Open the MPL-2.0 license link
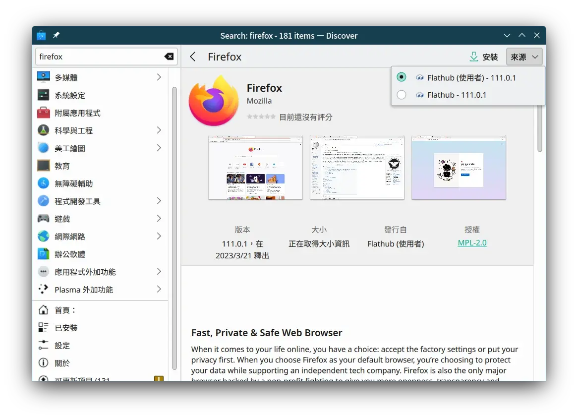The image size is (578, 419). [471, 242]
